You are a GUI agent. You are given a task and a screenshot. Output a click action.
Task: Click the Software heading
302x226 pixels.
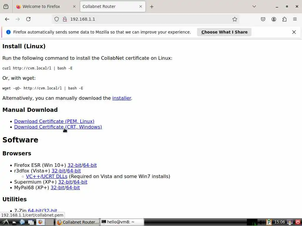pyautogui.click(x=20, y=140)
